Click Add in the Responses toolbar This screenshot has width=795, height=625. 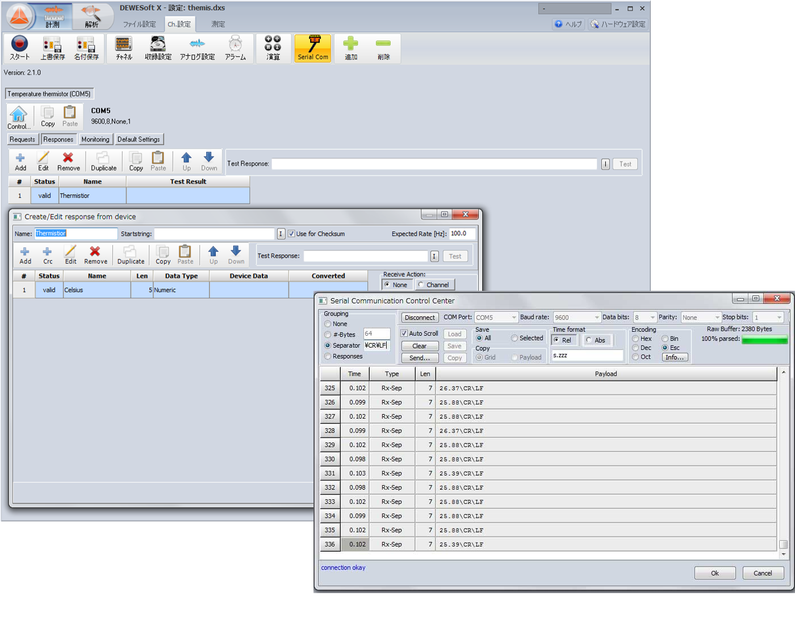pyautogui.click(x=20, y=161)
